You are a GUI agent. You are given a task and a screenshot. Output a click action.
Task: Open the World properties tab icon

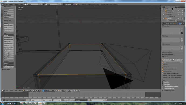click(172, 24)
